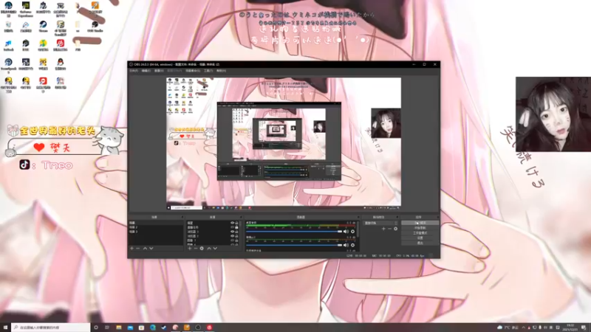Show hidden system tray icons chevron
This screenshot has height=332, width=591.
pyautogui.click(x=523, y=328)
